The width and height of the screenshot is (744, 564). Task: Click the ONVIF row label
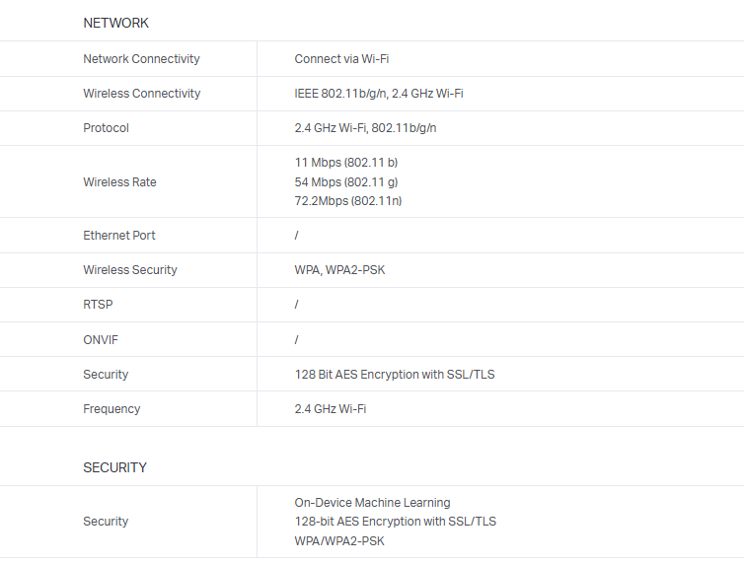(x=101, y=340)
